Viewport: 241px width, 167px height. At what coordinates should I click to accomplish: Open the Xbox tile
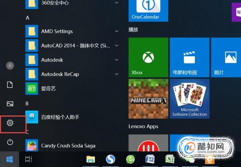[x=148, y=57]
